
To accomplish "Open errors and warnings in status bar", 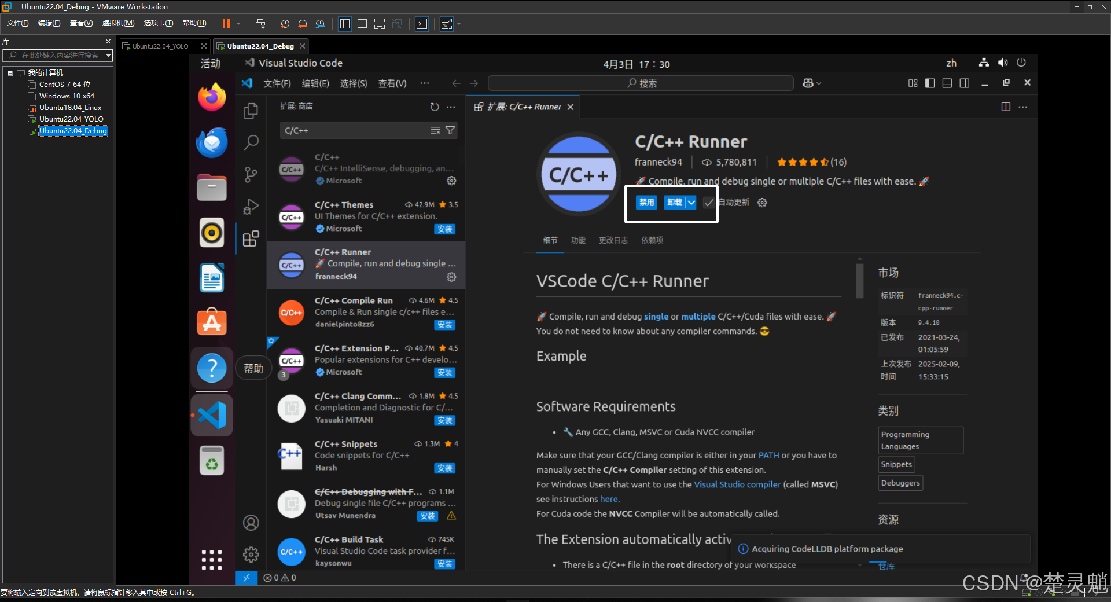I will pyautogui.click(x=279, y=578).
